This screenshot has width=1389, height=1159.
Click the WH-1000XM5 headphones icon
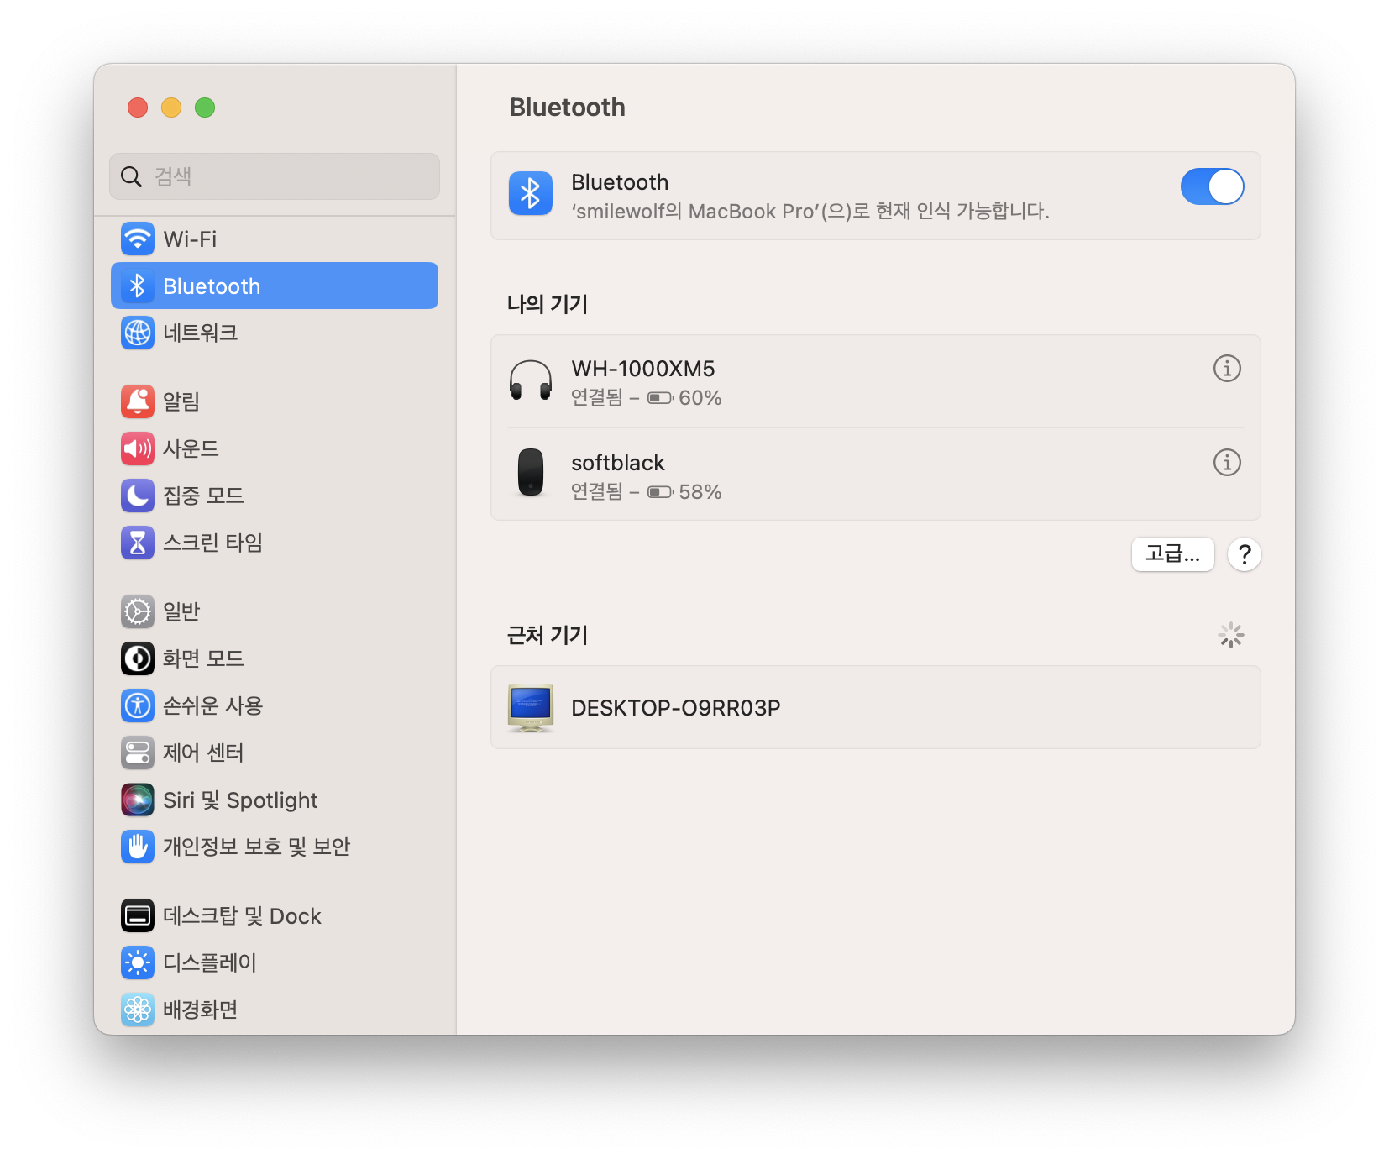[531, 380]
